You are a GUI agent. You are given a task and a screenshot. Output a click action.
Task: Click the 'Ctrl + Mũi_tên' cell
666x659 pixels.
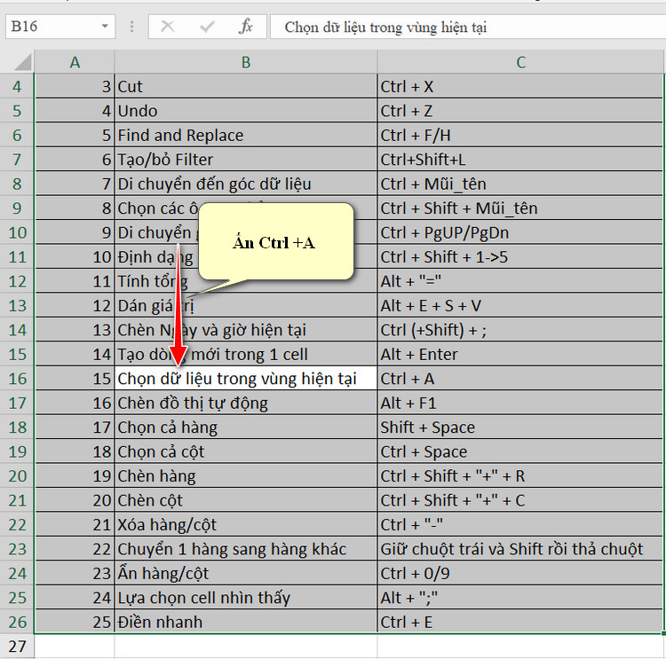519,184
